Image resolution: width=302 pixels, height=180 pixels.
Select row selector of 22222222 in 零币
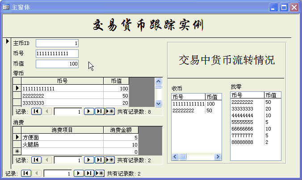point(17,95)
